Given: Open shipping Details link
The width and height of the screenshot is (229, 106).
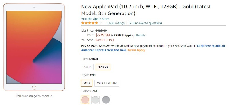Looking at the screenshot, I should tap(141, 35).
